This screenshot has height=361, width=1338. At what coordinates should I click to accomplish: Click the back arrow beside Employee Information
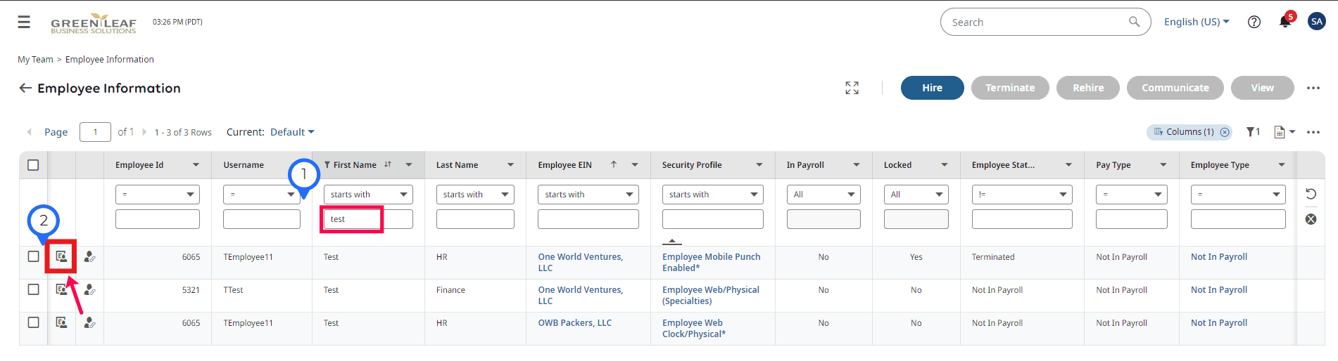tap(25, 88)
